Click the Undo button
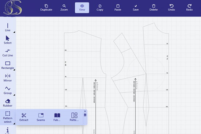Viewport: 201px width, 134px height. pyautogui.click(x=171, y=8)
